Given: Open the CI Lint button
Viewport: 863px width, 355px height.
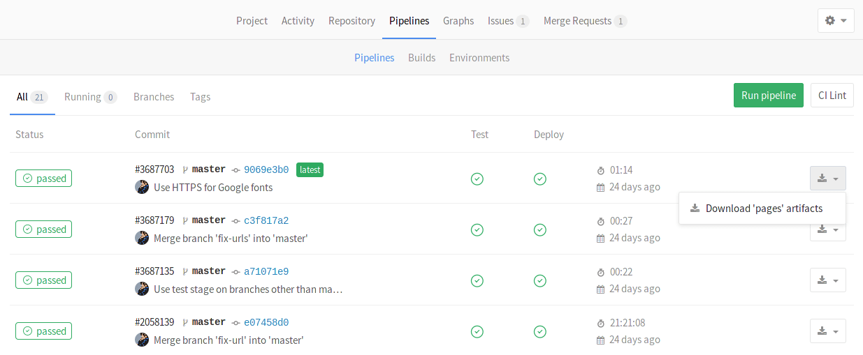Looking at the screenshot, I should (x=832, y=96).
